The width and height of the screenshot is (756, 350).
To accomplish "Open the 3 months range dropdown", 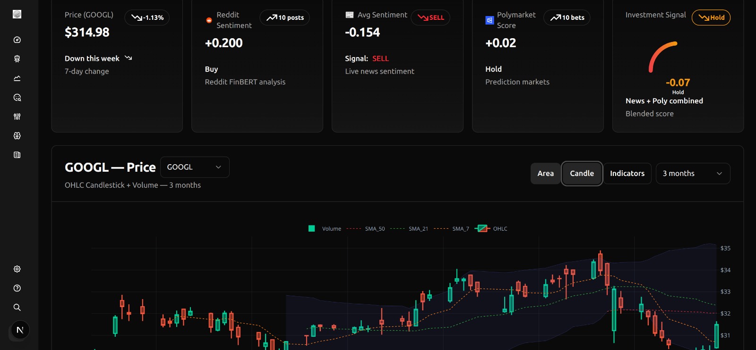I will coord(693,174).
